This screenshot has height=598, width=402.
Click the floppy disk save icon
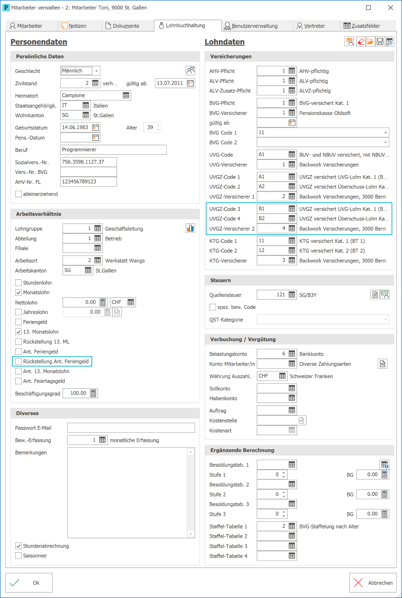(380, 42)
